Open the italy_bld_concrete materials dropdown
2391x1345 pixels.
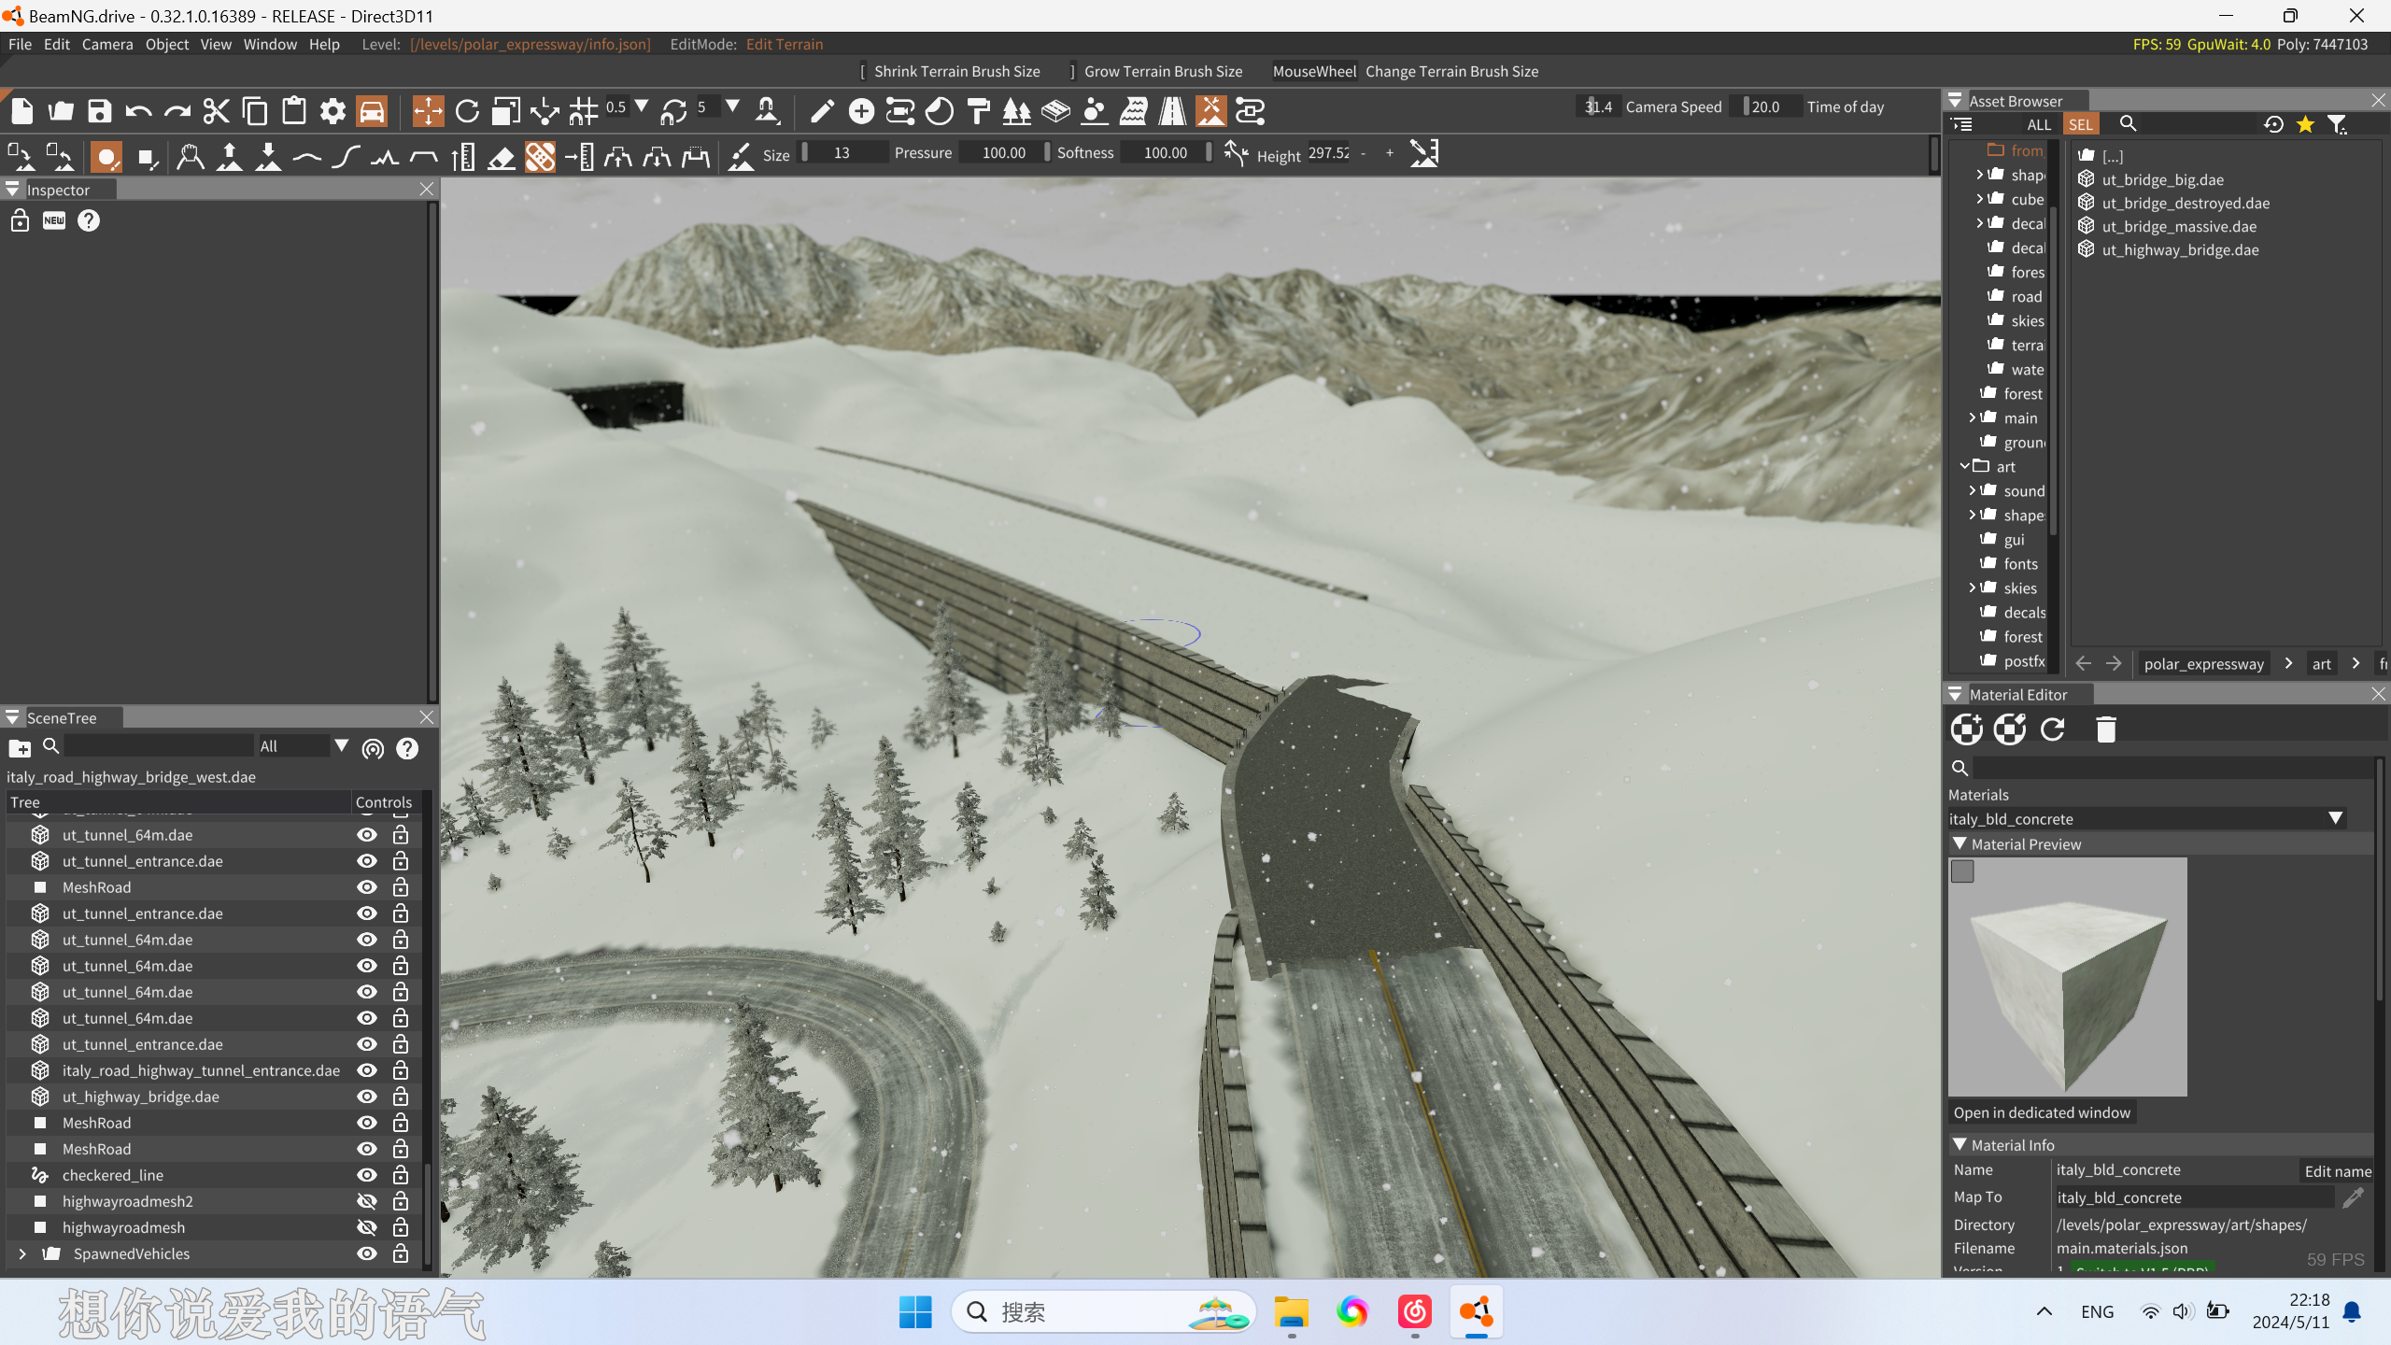(x=2335, y=818)
